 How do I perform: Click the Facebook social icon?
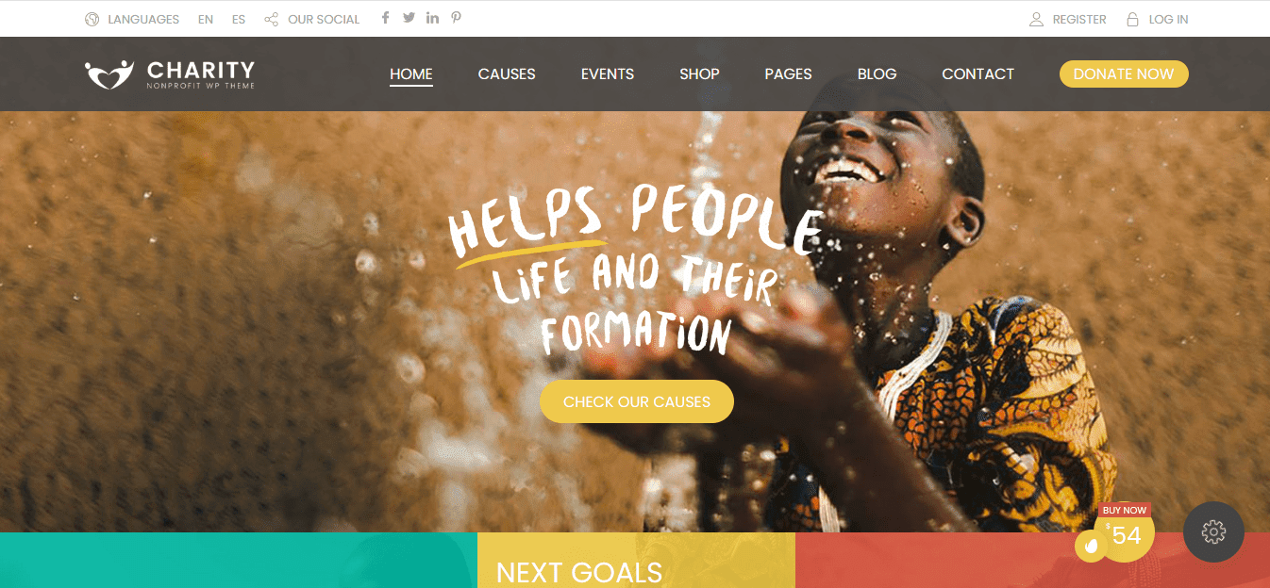(x=385, y=18)
